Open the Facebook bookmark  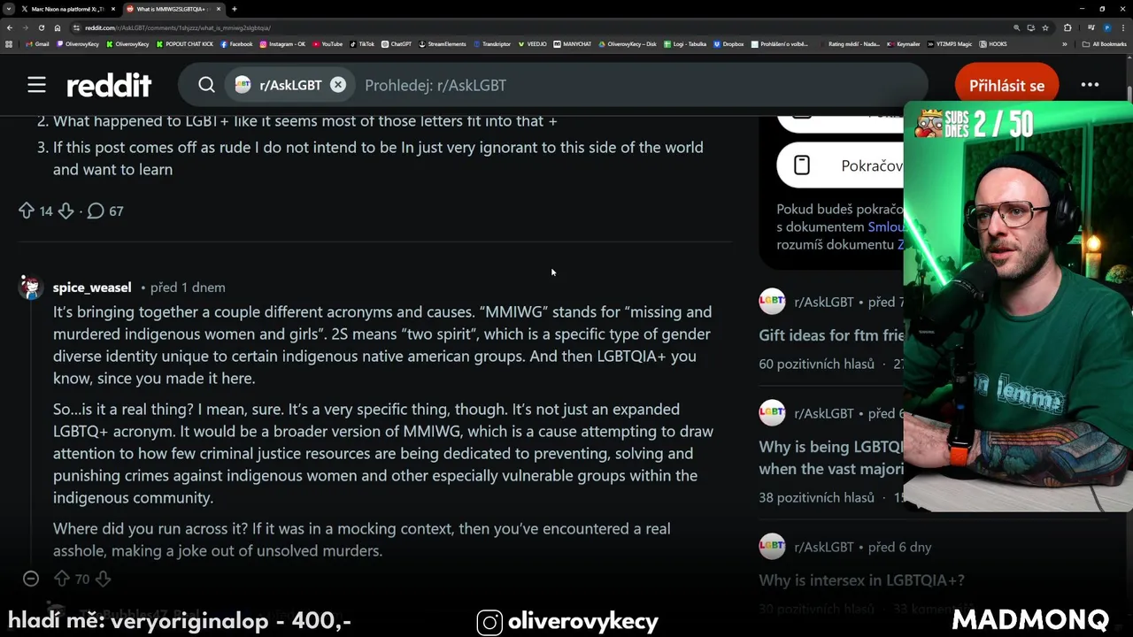tap(236, 43)
